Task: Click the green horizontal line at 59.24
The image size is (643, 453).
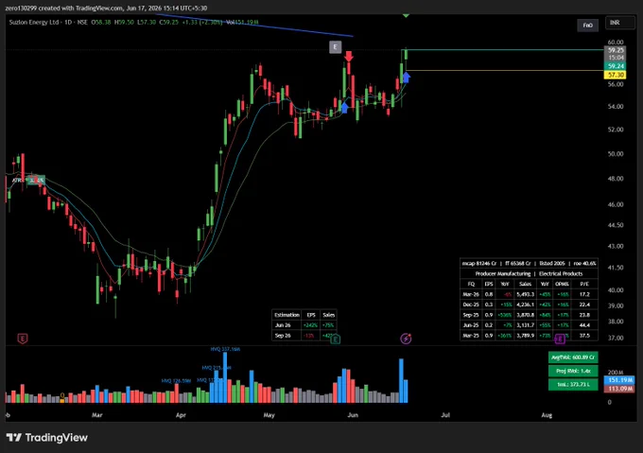Action: click(x=504, y=50)
